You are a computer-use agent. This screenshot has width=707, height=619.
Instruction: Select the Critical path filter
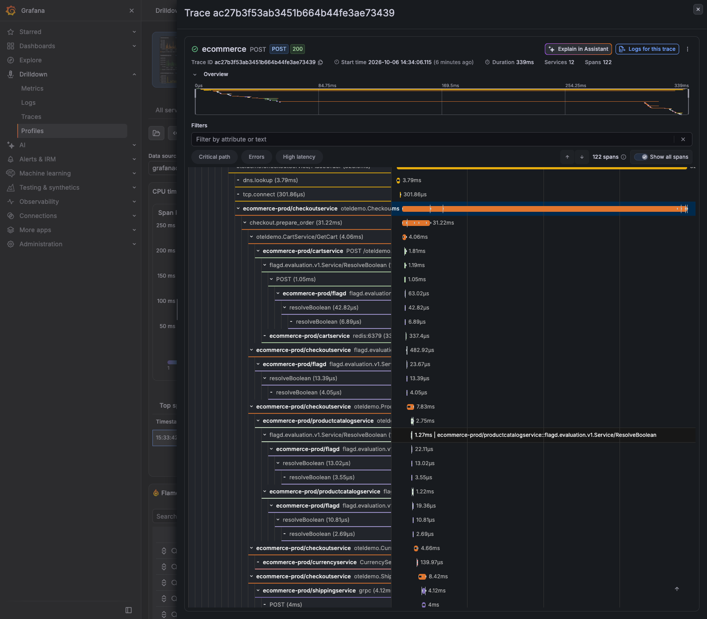pyautogui.click(x=214, y=157)
